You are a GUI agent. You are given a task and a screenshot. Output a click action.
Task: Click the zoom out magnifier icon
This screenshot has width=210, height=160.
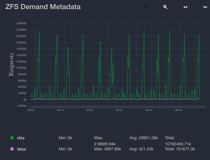click(x=166, y=7)
